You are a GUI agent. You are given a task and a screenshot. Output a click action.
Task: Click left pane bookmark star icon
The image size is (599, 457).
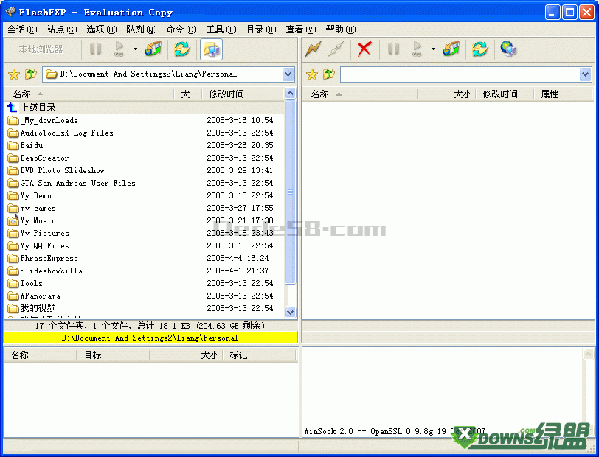[13, 74]
